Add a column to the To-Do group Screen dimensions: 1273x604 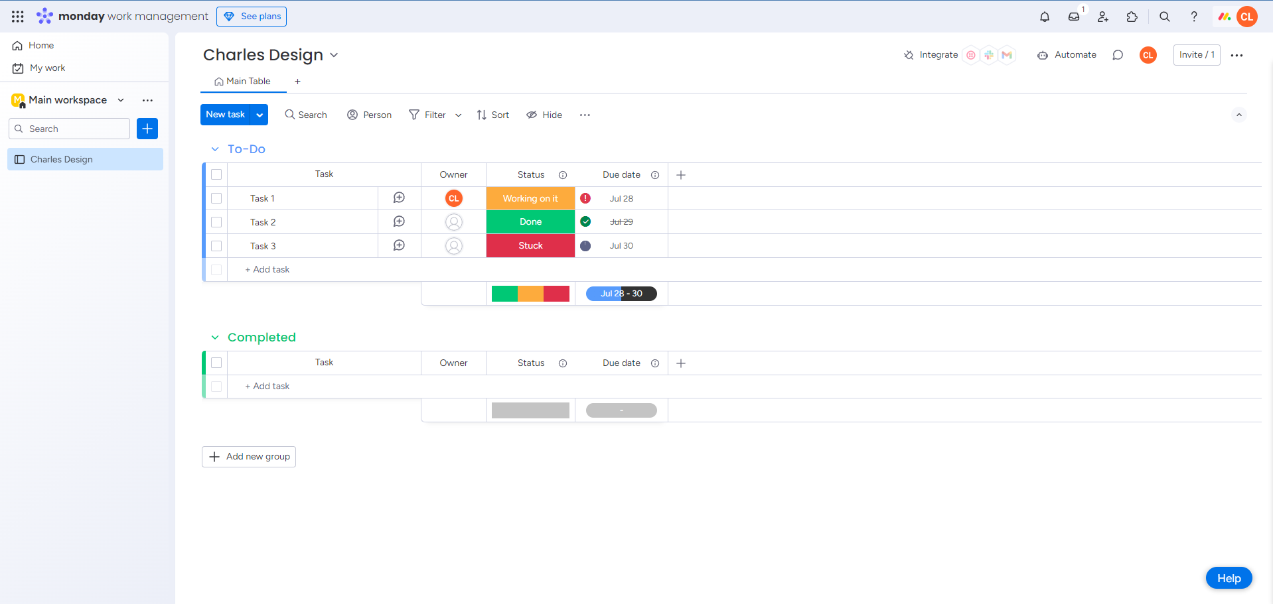(x=681, y=175)
